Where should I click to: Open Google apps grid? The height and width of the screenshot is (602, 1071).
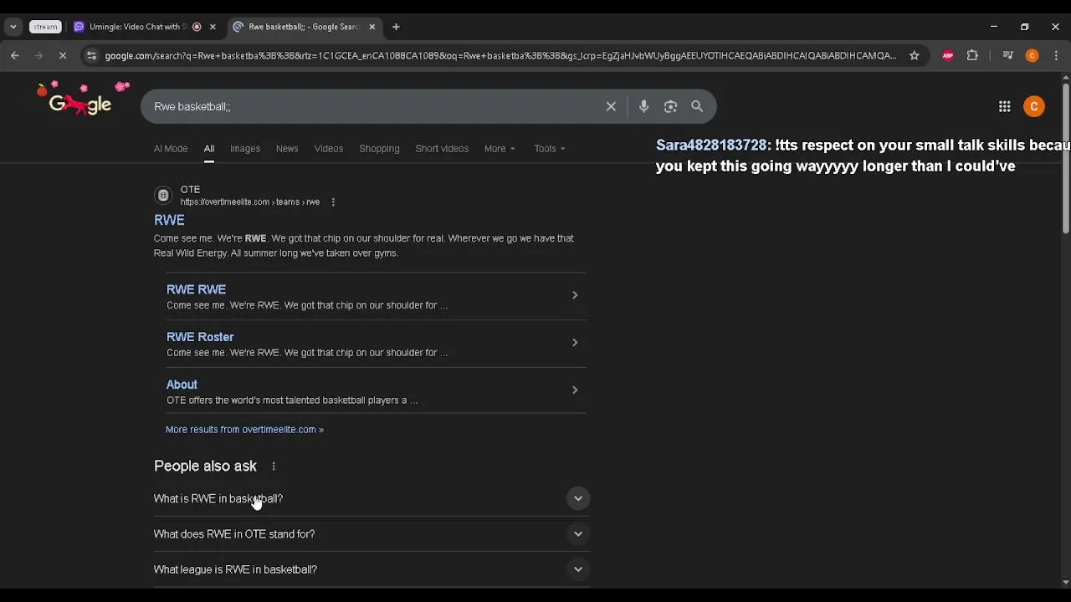1004,106
